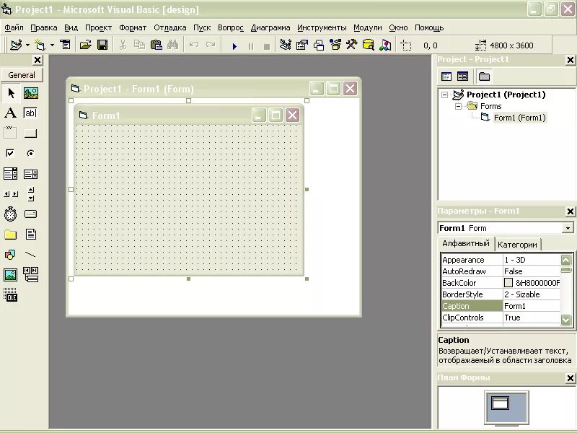Select the horizontal scrollbar control tool
577x433 pixels.
(x=11, y=193)
